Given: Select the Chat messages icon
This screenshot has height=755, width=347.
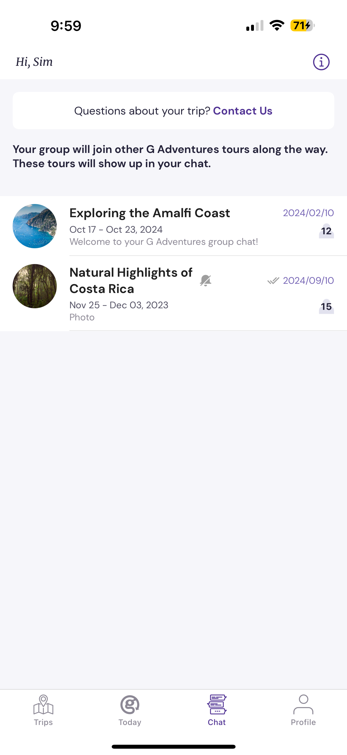Looking at the screenshot, I should point(217,705).
